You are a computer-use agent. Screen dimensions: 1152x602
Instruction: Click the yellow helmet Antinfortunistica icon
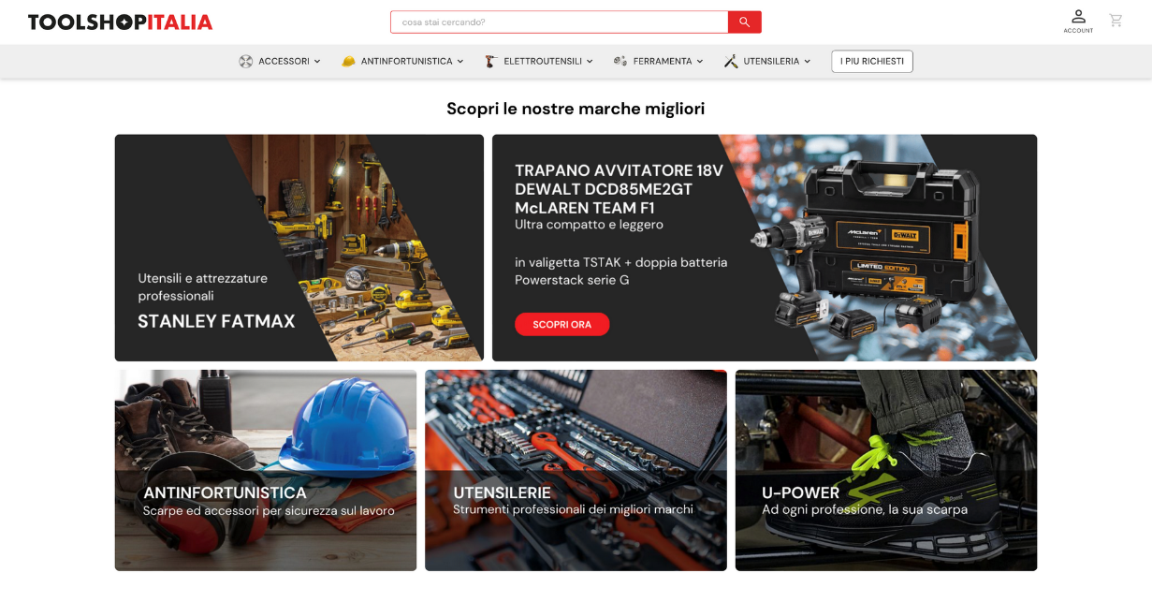click(348, 62)
